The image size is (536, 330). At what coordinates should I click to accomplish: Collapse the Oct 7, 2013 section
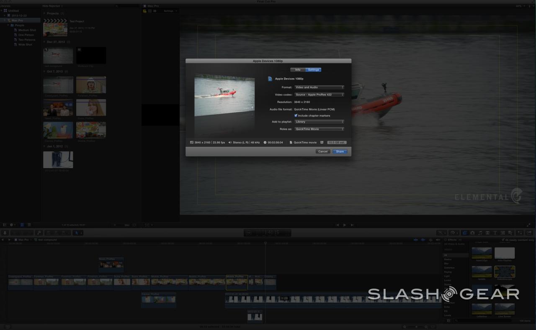pos(44,72)
